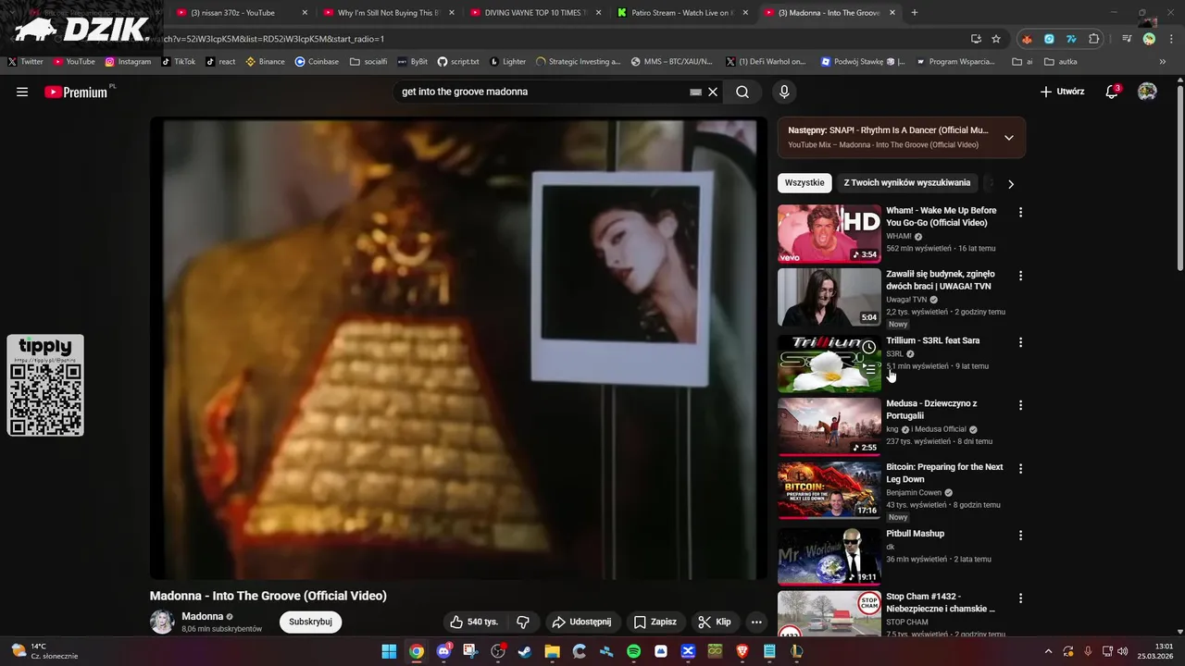Dislike the video with thumbs down
1185x666 pixels.
pos(523,622)
